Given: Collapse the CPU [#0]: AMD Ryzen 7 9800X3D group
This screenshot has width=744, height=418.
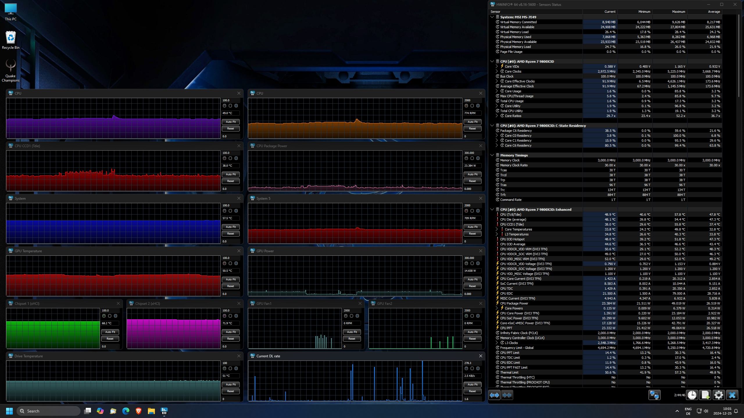Looking at the screenshot, I should tap(492, 62).
